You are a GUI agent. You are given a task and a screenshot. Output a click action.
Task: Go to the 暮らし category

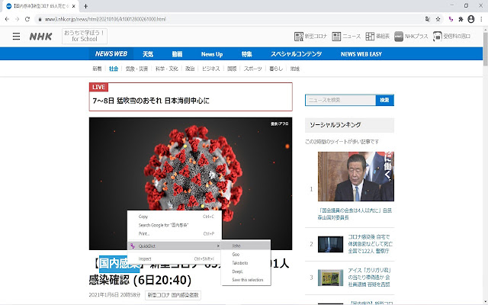point(276,69)
